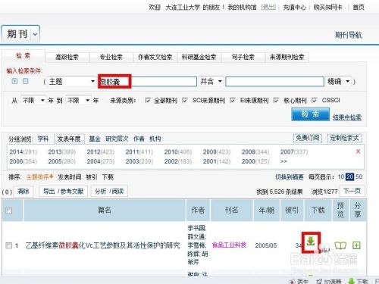Sort results by 下载 count

[108, 177]
